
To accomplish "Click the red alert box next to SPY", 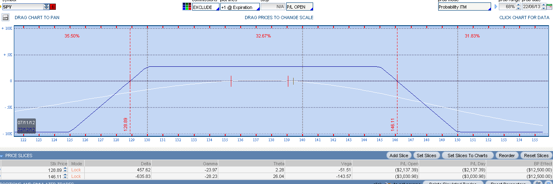I will 53,7.
